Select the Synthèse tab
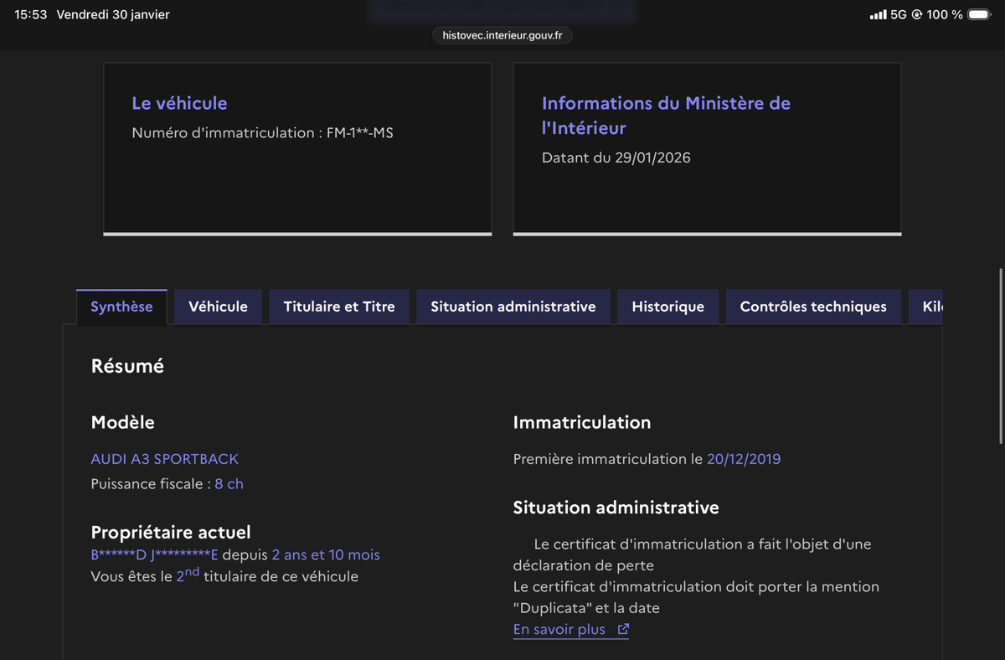 pyautogui.click(x=121, y=307)
